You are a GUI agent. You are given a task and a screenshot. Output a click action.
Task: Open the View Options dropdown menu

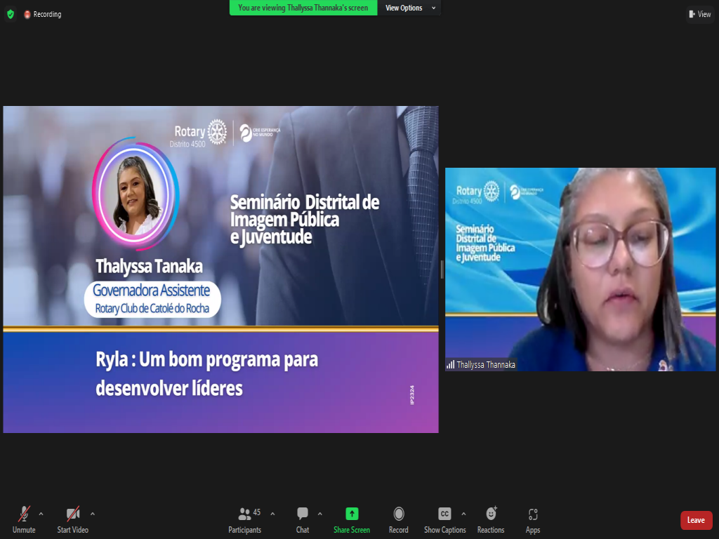click(x=410, y=8)
